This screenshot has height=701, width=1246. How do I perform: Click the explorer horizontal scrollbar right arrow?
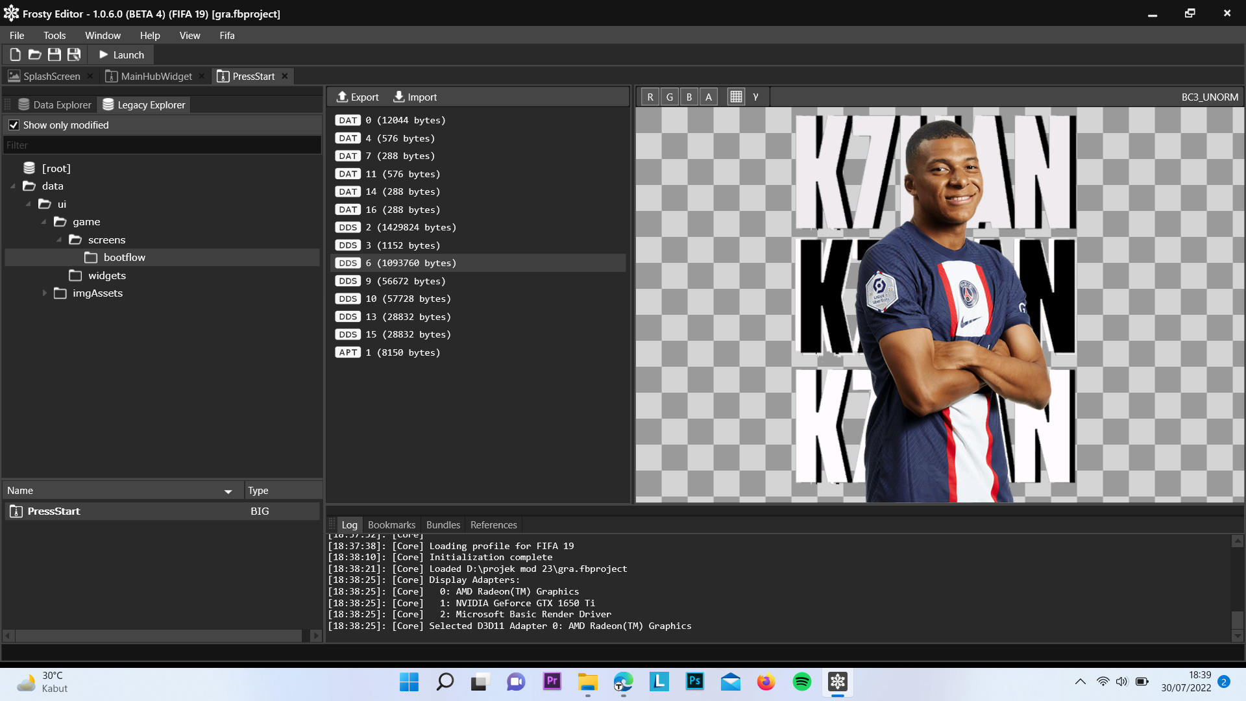(316, 636)
